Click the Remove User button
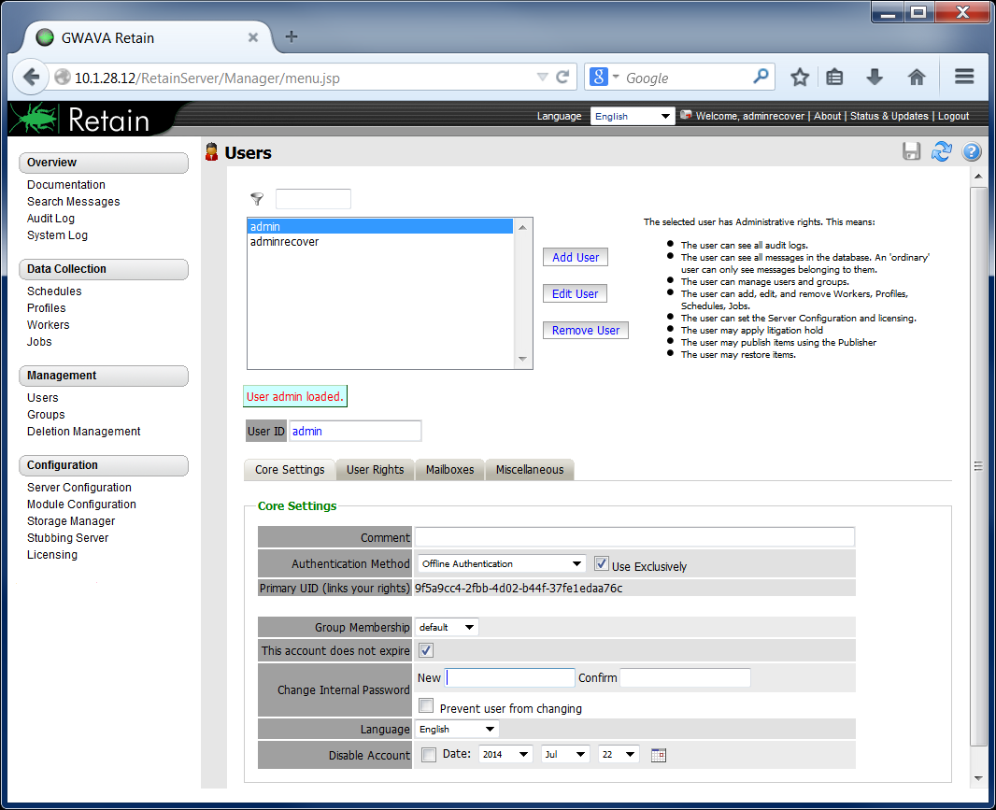The width and height of the screenshot is (996, 810). tap(586, 331)
